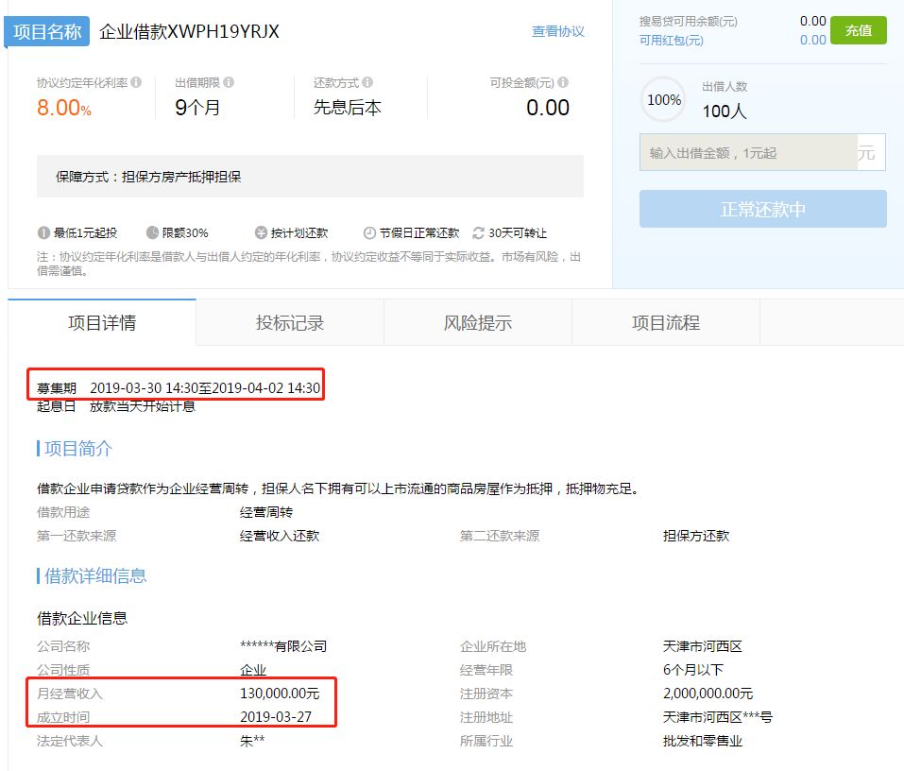Click the 6个月以下 operating years value
The width and height of the screenshot is (904, 771).
[693, 670]
